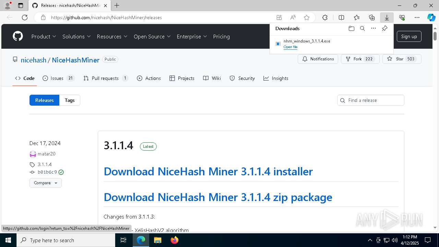Image resolution: width=439 pixels, height=247 pixels.
Task: Open the Wiki tab
Action: pos(212,78)
